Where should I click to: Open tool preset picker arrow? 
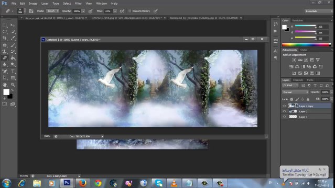(x=13, y=11)
